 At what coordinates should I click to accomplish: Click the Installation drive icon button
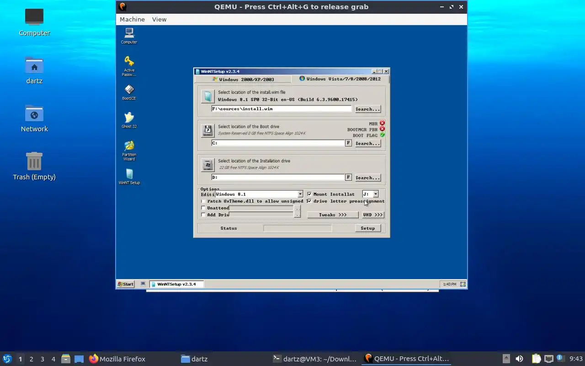[208, 165]
